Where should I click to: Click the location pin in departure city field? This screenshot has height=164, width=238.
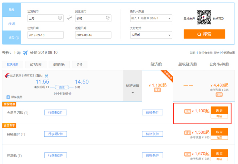[x=60, y=18]
